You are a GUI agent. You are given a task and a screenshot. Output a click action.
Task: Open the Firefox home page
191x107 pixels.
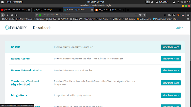click(16, 15)
